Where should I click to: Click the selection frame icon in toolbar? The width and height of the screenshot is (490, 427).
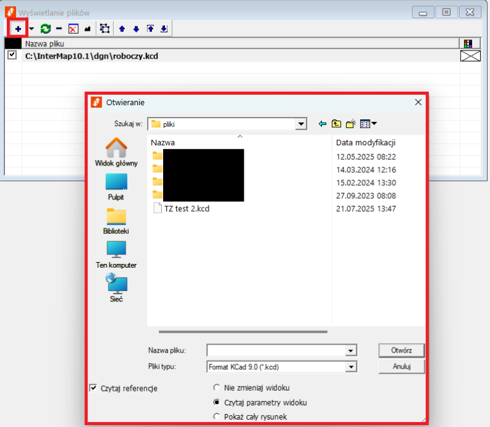(x=105, y=28)
